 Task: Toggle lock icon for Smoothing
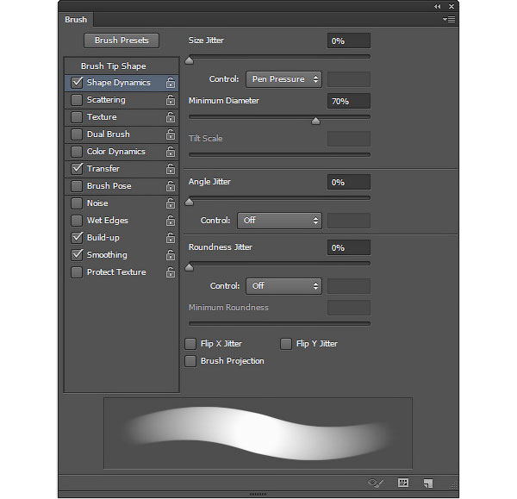[170, 255]
